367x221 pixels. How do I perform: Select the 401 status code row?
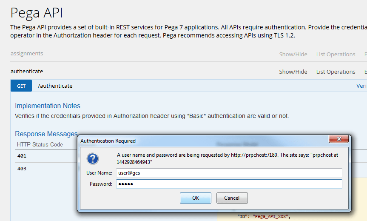click(x=22, y=156)
